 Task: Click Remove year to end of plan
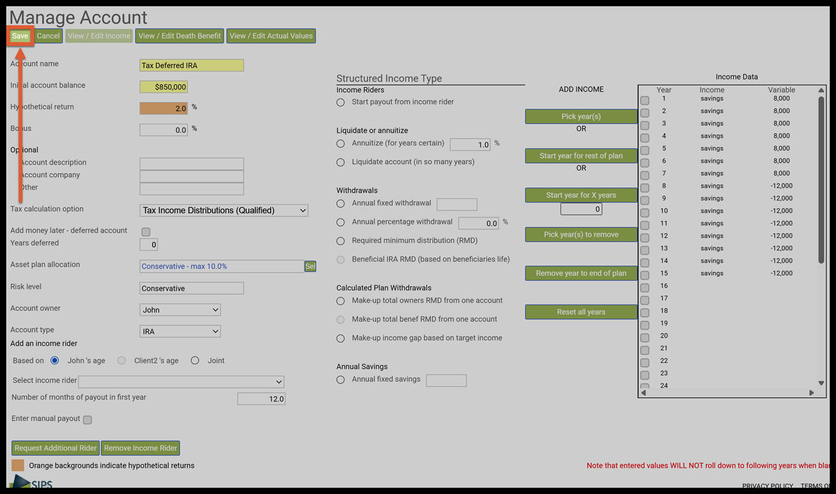pos(581,273)
